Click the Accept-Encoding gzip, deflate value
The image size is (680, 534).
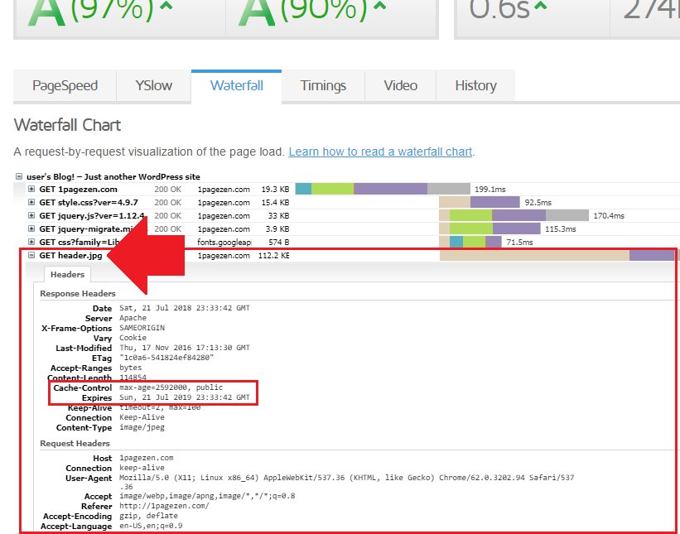[149, 516]
